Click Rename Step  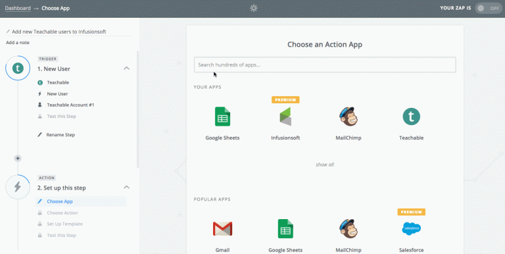tap(60, 135)
